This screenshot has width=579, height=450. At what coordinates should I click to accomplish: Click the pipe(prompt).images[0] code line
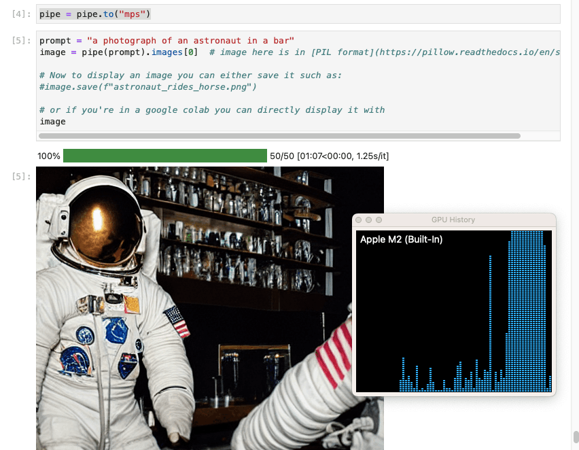tap(136, 52)
